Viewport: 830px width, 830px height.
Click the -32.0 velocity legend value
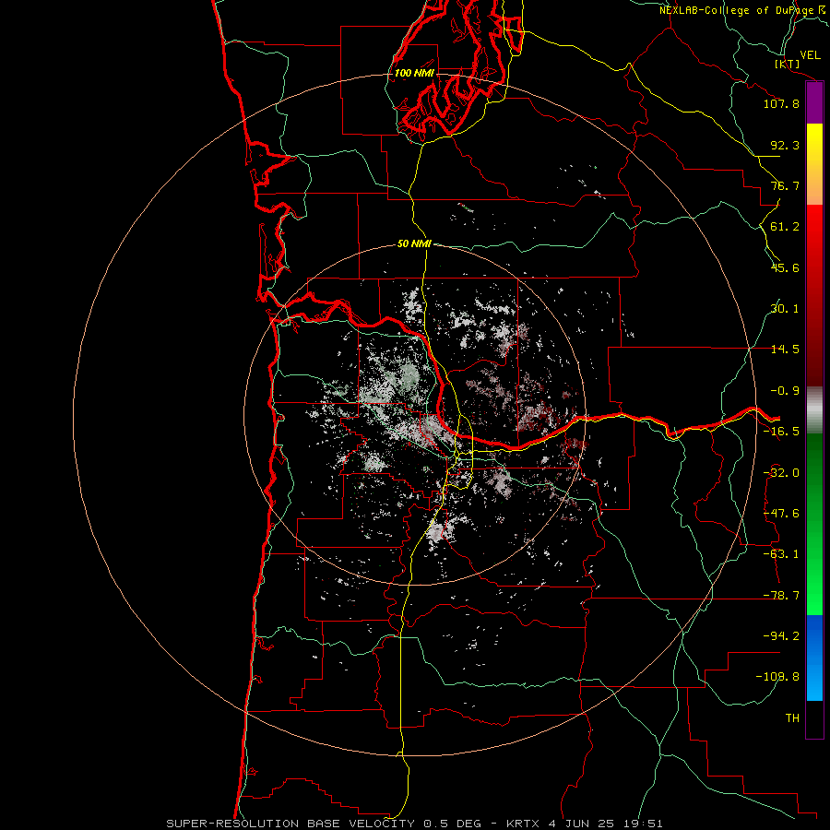pyautogui.click(x=781, y=473)
